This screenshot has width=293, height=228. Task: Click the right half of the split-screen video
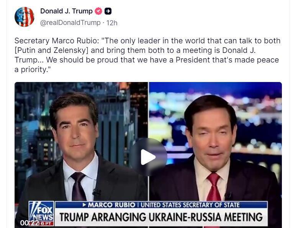point(216,155)
